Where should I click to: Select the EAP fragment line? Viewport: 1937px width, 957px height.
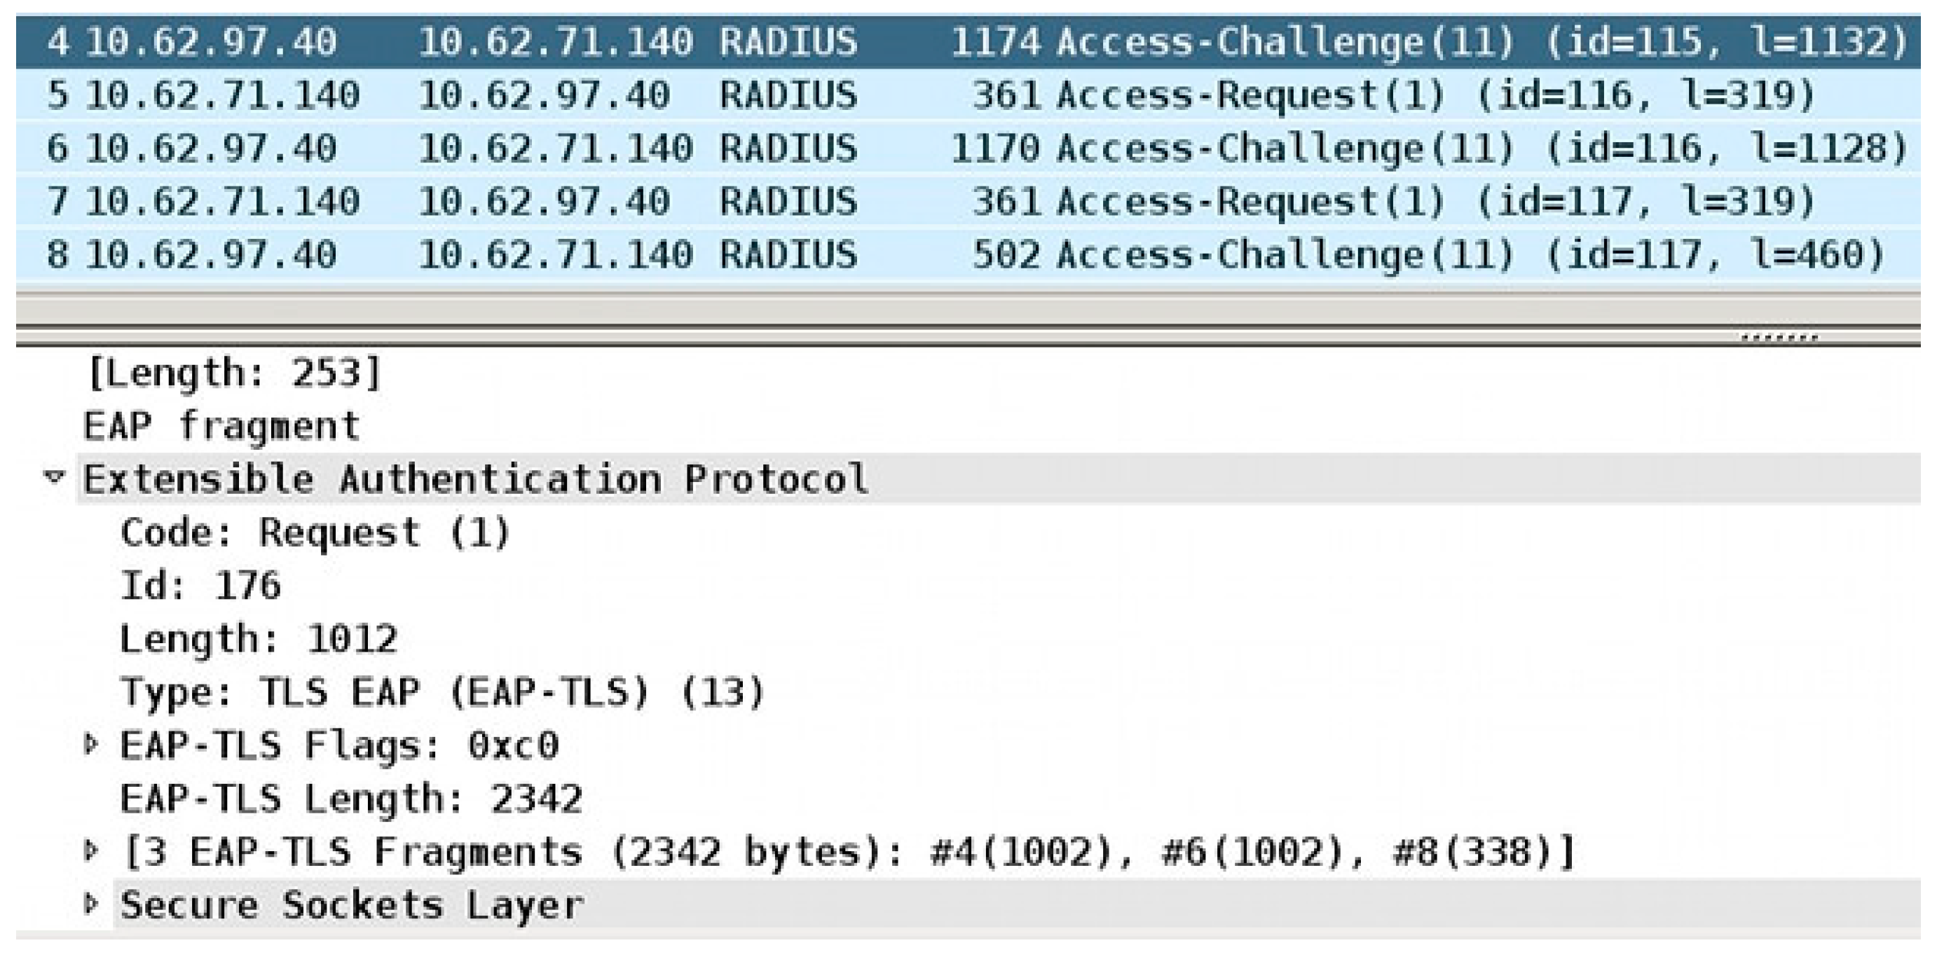click(x=222, y=426)
